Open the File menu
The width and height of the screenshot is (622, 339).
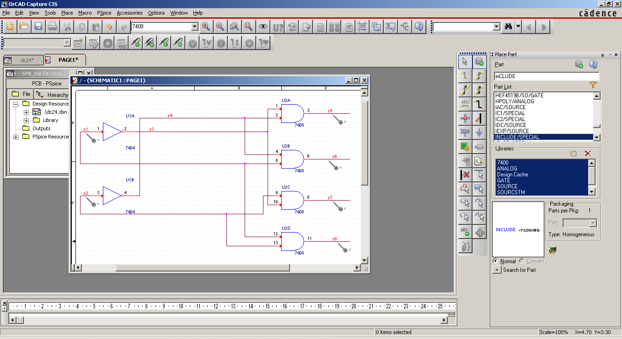(6, 13)
